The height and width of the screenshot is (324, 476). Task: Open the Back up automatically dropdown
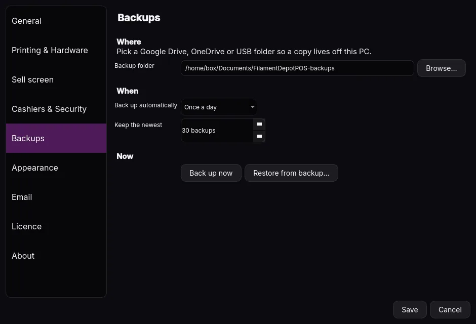pyautogui.click(x=219, y=107)
